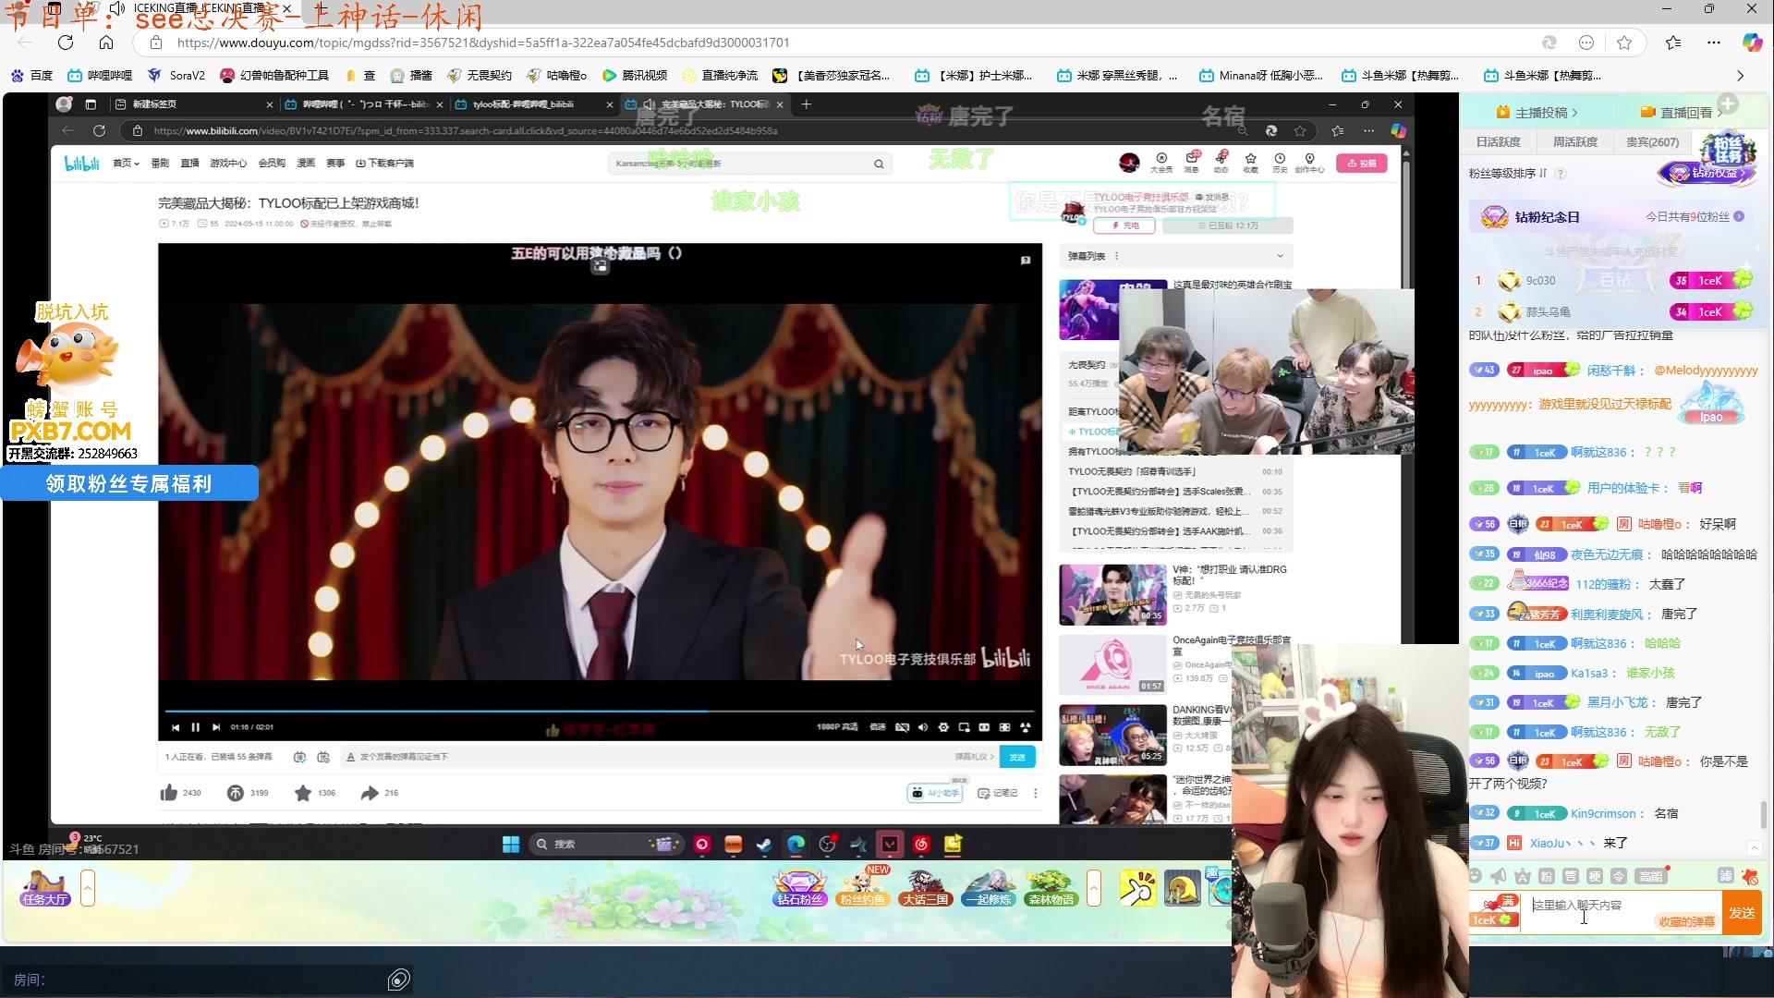This screenshot has width=1774, height=998.
Task: Send Douyu chat message with 发送
Action: (1742, 913)
